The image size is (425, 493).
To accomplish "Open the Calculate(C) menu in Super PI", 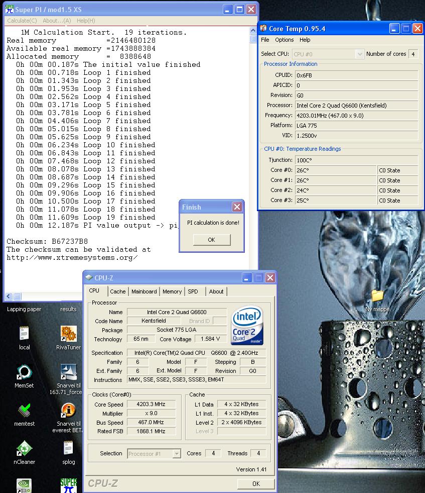I will click(x=22, y=21).
